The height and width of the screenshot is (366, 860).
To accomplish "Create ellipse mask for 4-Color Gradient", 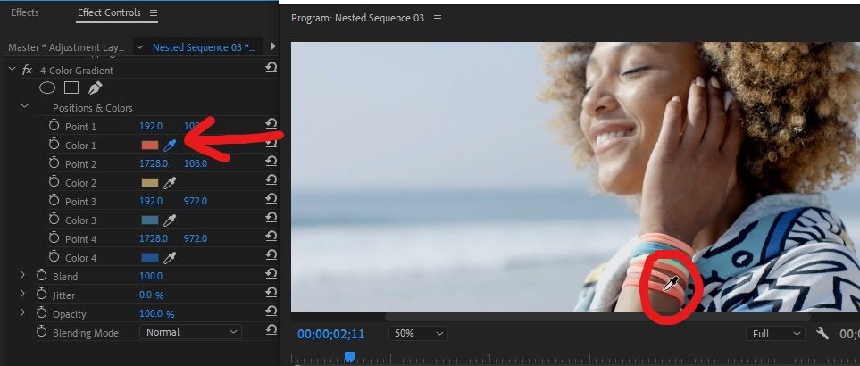I will 47,87.
